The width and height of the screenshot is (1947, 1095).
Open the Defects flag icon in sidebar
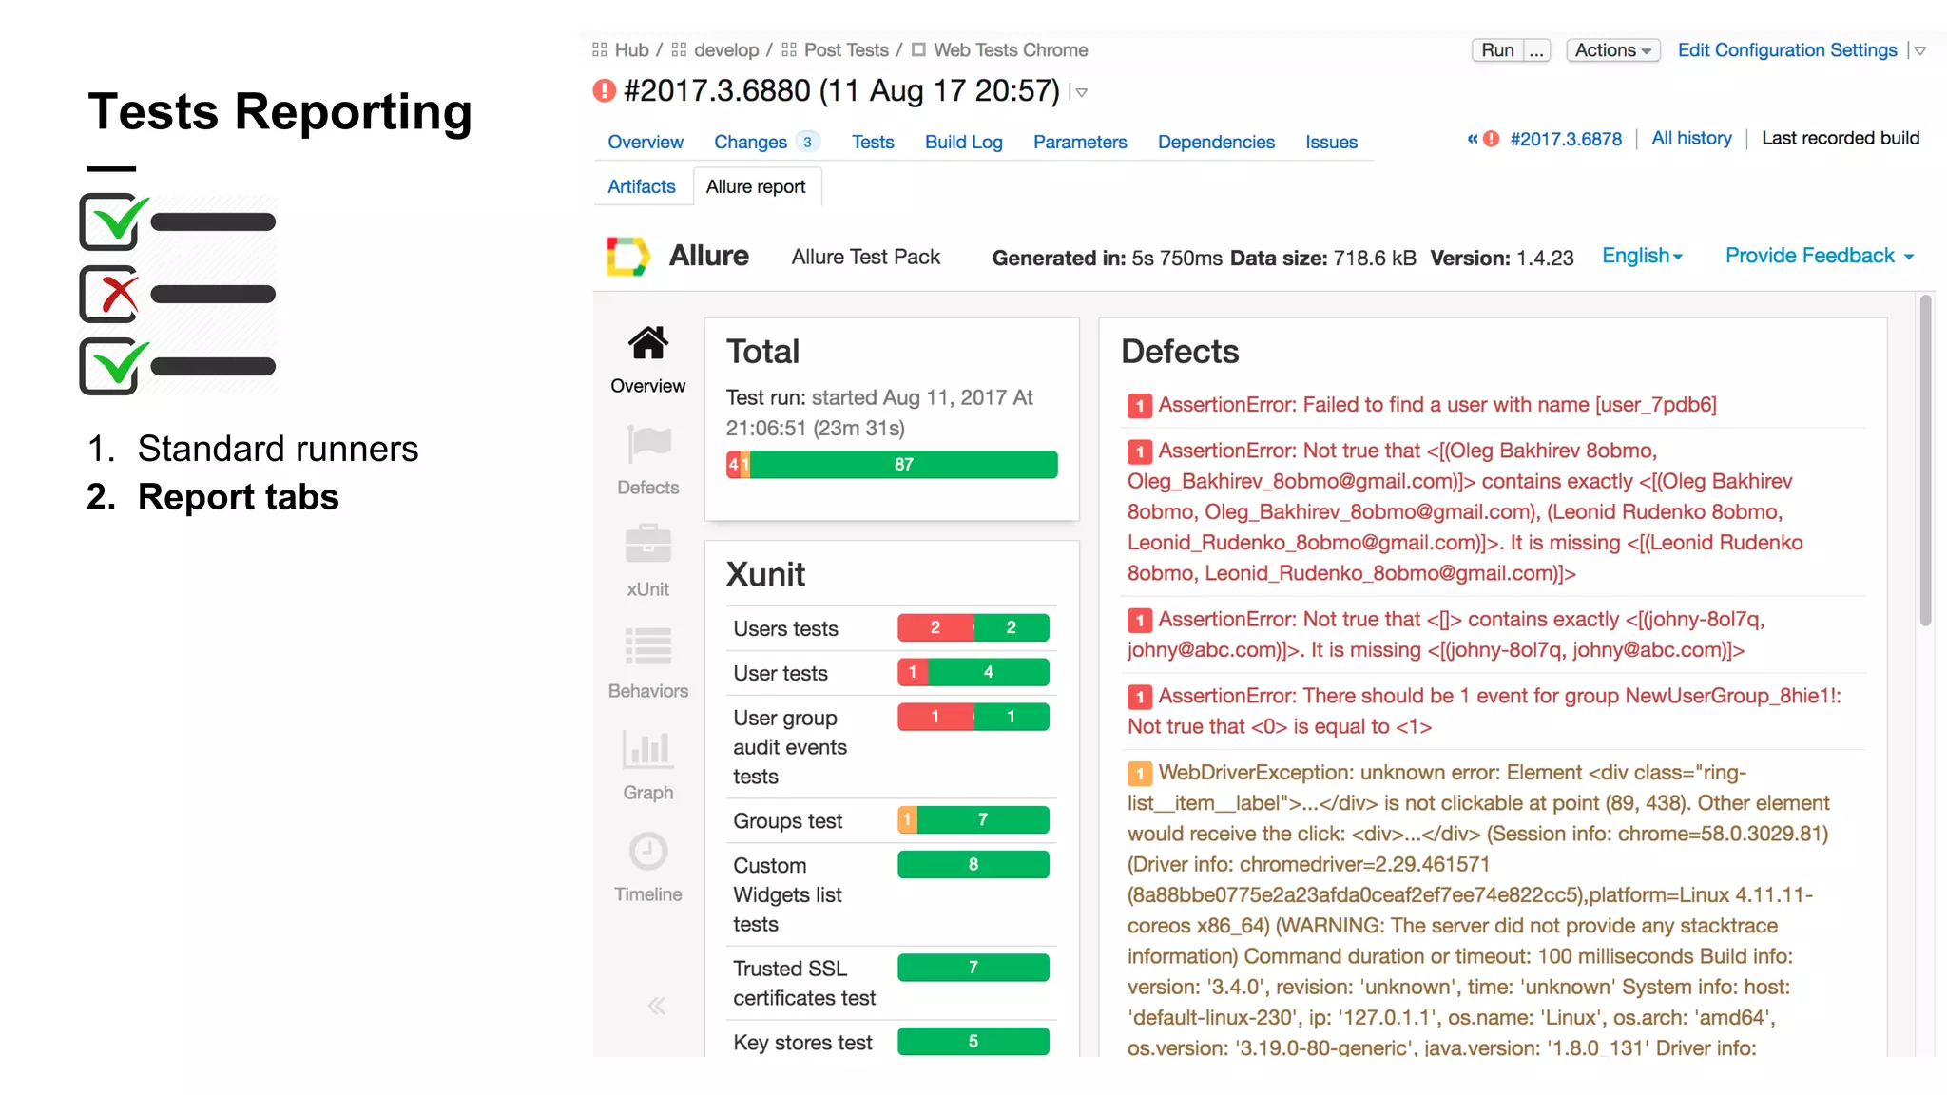coord(648,443)
